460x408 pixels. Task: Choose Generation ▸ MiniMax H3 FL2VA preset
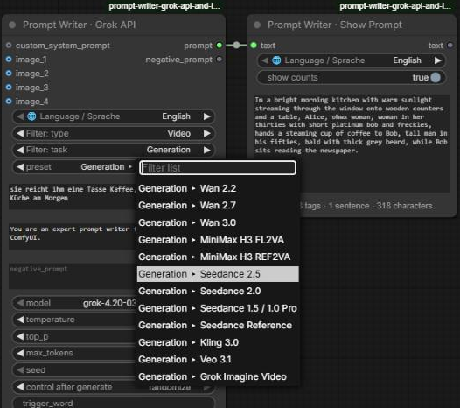point(218,240)
